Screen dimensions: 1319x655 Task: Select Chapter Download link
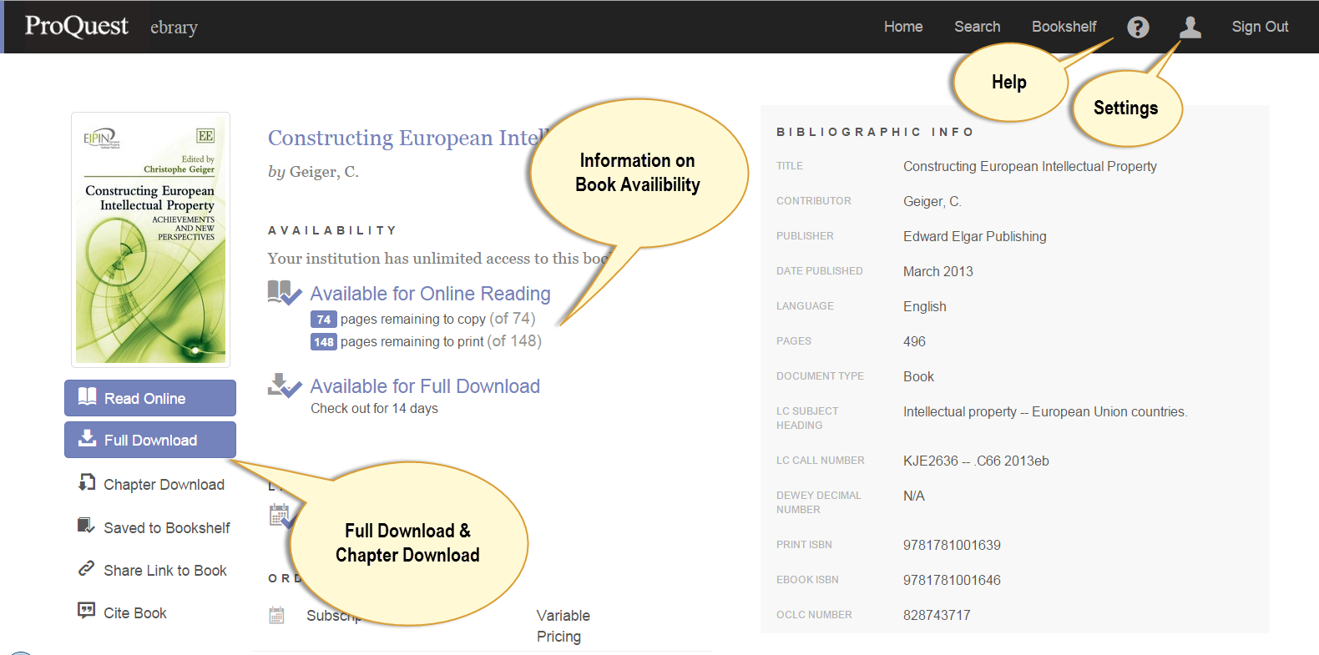pyautogui.click(x=164, y=485)
